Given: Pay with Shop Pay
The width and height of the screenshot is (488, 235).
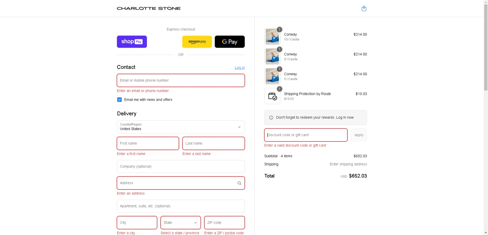Looking at the screenshot, I should point(132,42).
